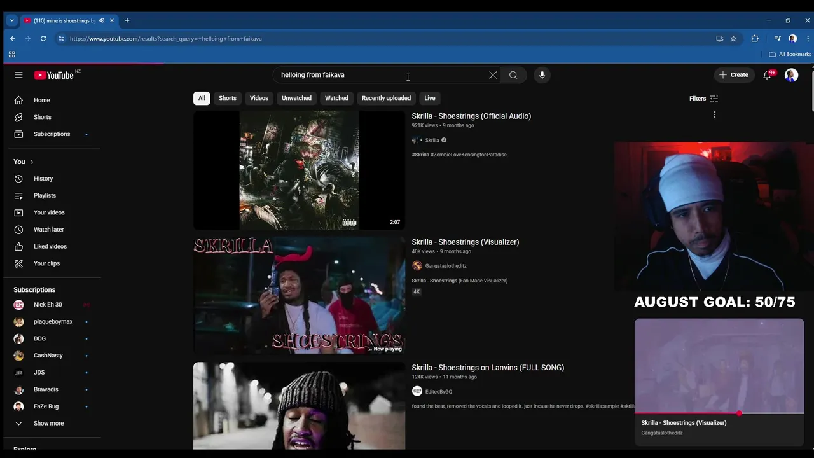
Task: Open the miniplayer video preview
Action: point(719,366)
